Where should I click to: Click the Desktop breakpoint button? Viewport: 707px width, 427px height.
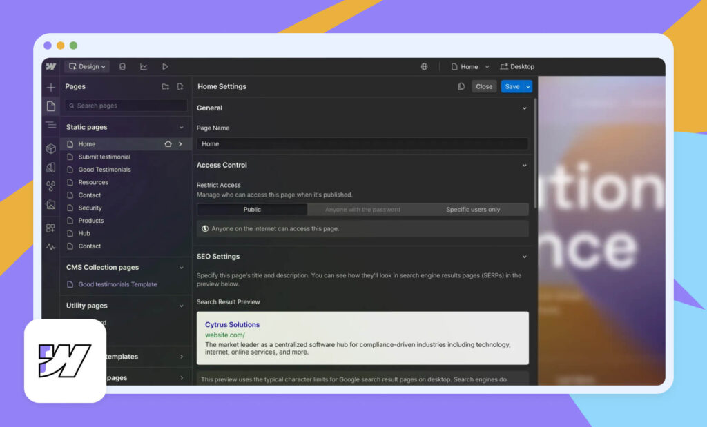[x=517, y=67]
